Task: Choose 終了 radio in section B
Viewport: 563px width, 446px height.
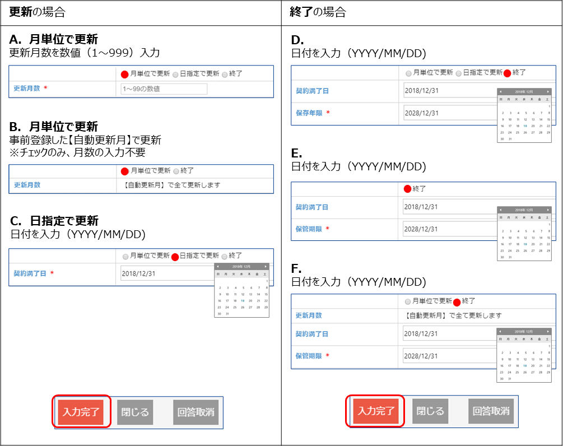Action: (176, 171)
